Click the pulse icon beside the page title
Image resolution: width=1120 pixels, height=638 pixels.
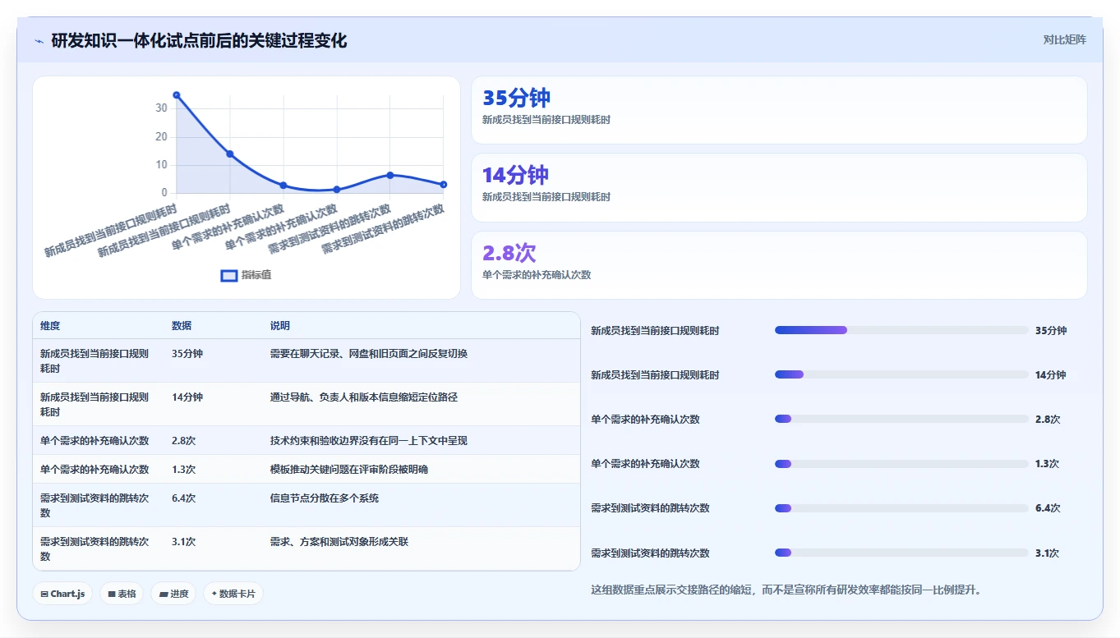pos(39,41)
